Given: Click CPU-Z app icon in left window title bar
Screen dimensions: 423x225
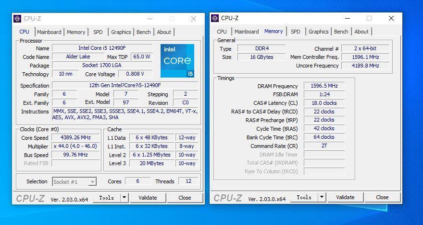Looking at the screenshot, I should [x=17, y=19].
